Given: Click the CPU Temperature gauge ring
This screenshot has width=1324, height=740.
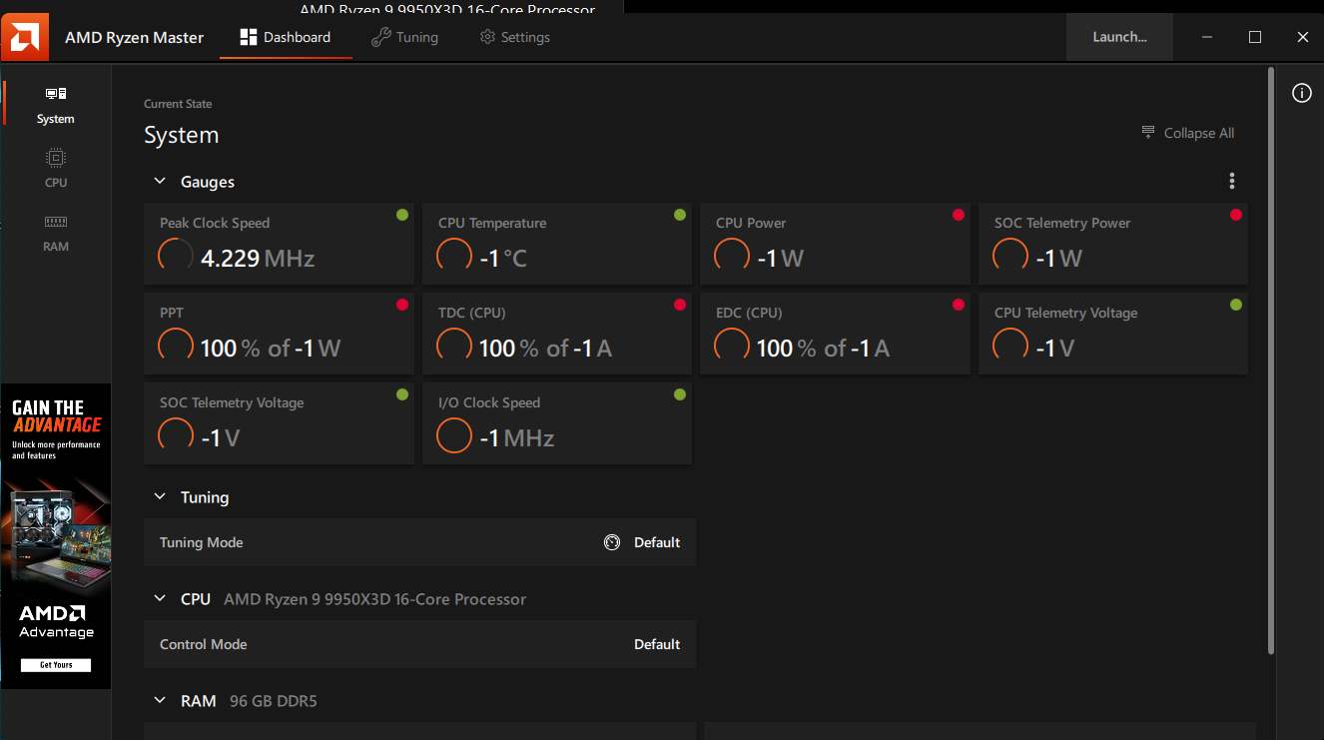Looking at the screenshot, I should coord(454,257).
